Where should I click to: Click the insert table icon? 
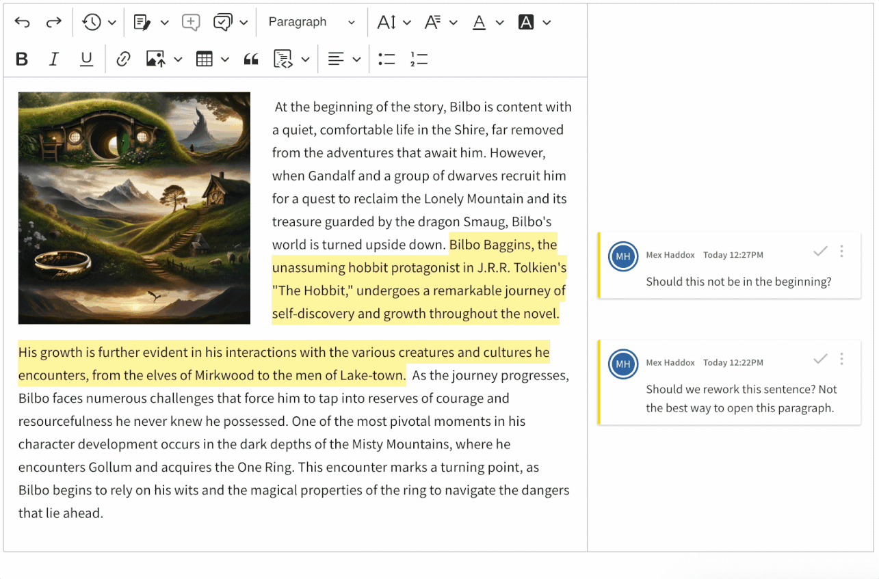[x=204, y=59]
